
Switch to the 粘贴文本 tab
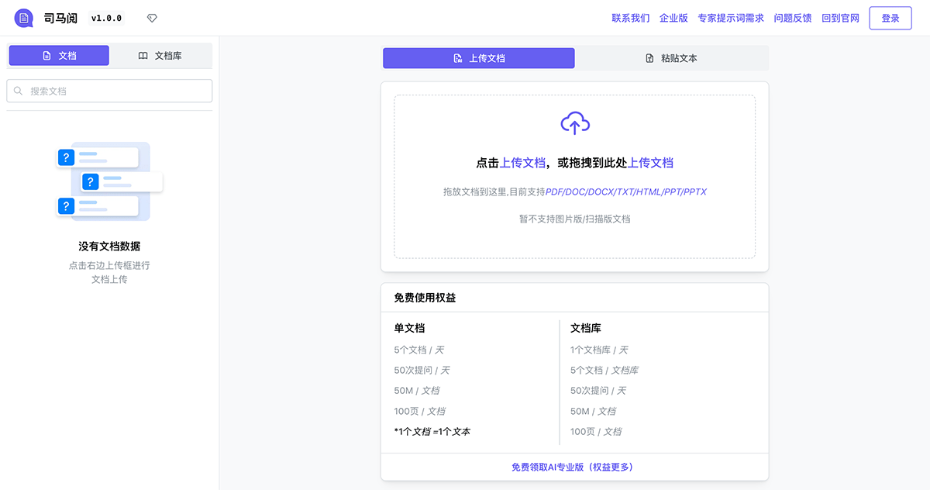[672, 57]
